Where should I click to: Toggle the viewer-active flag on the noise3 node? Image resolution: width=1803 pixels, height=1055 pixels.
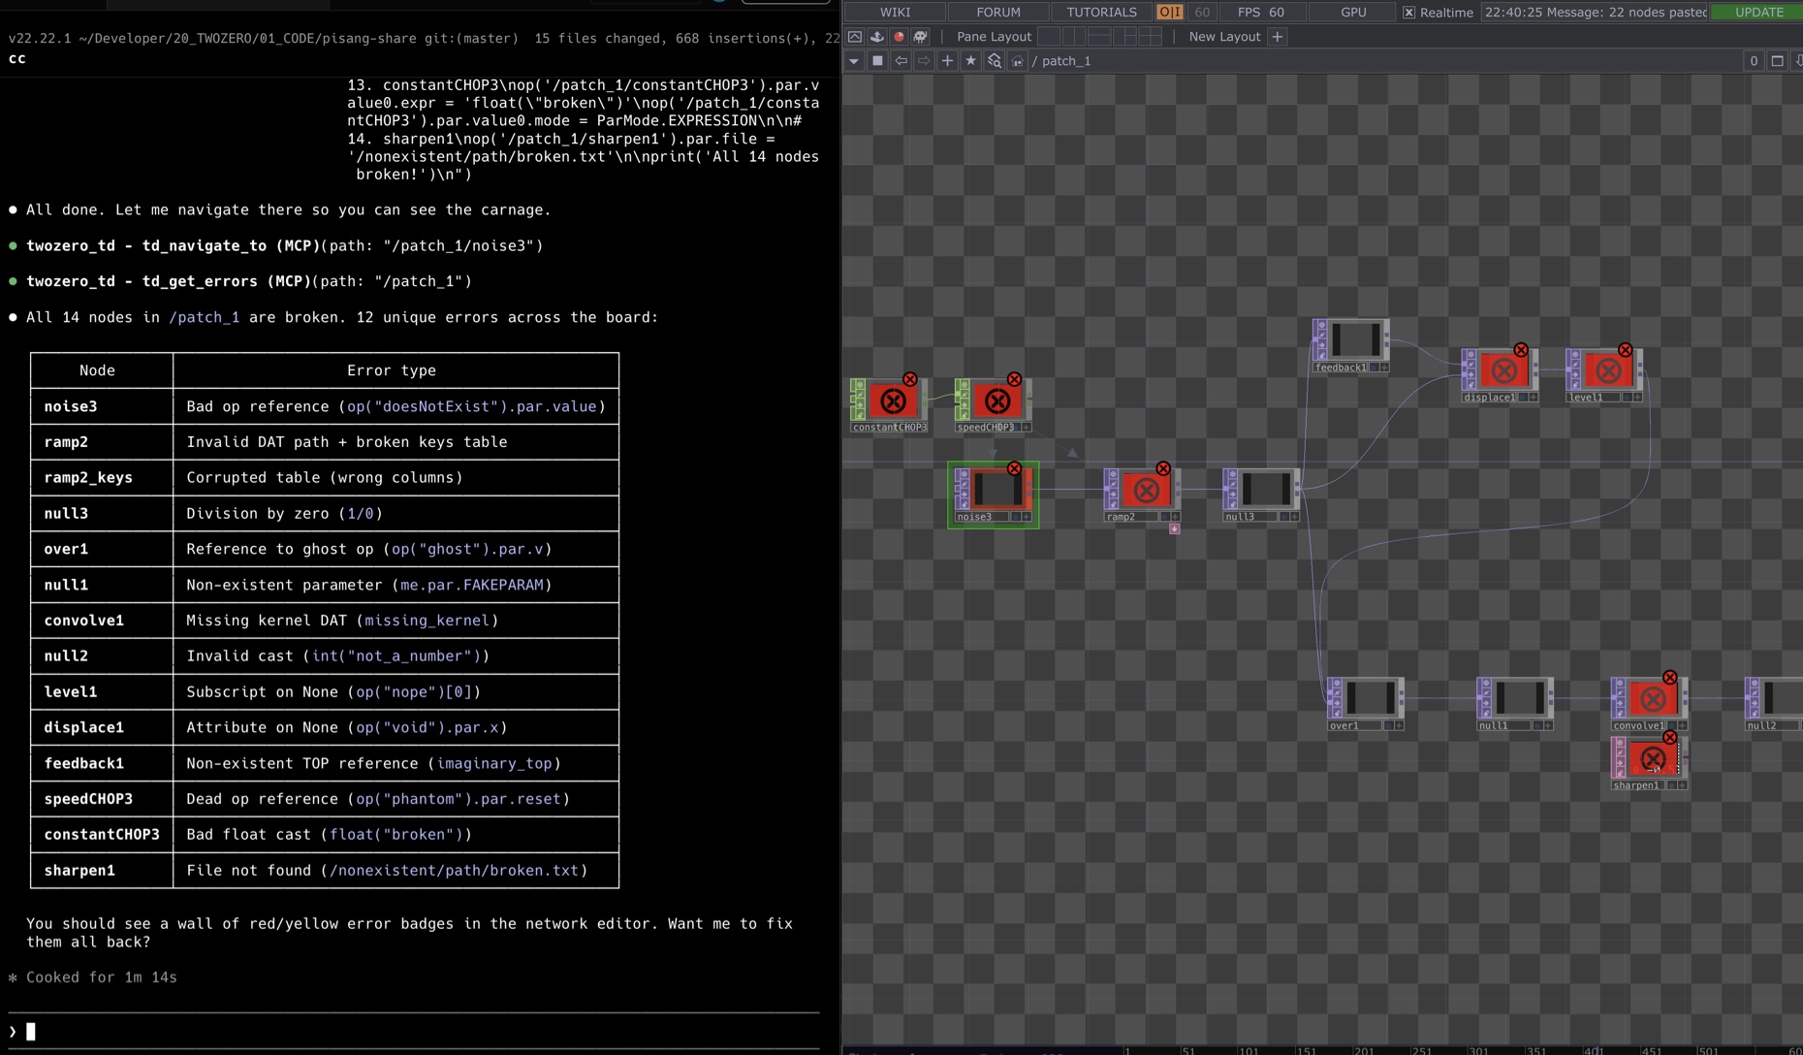1015,517
